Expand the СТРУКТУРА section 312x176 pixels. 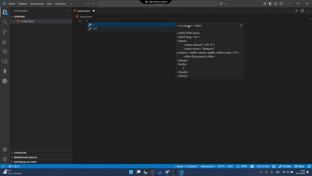(41, 153)
